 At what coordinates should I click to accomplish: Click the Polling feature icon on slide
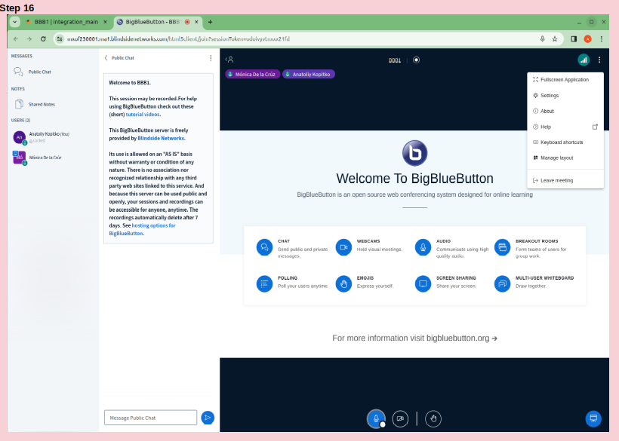coord(264,283)
